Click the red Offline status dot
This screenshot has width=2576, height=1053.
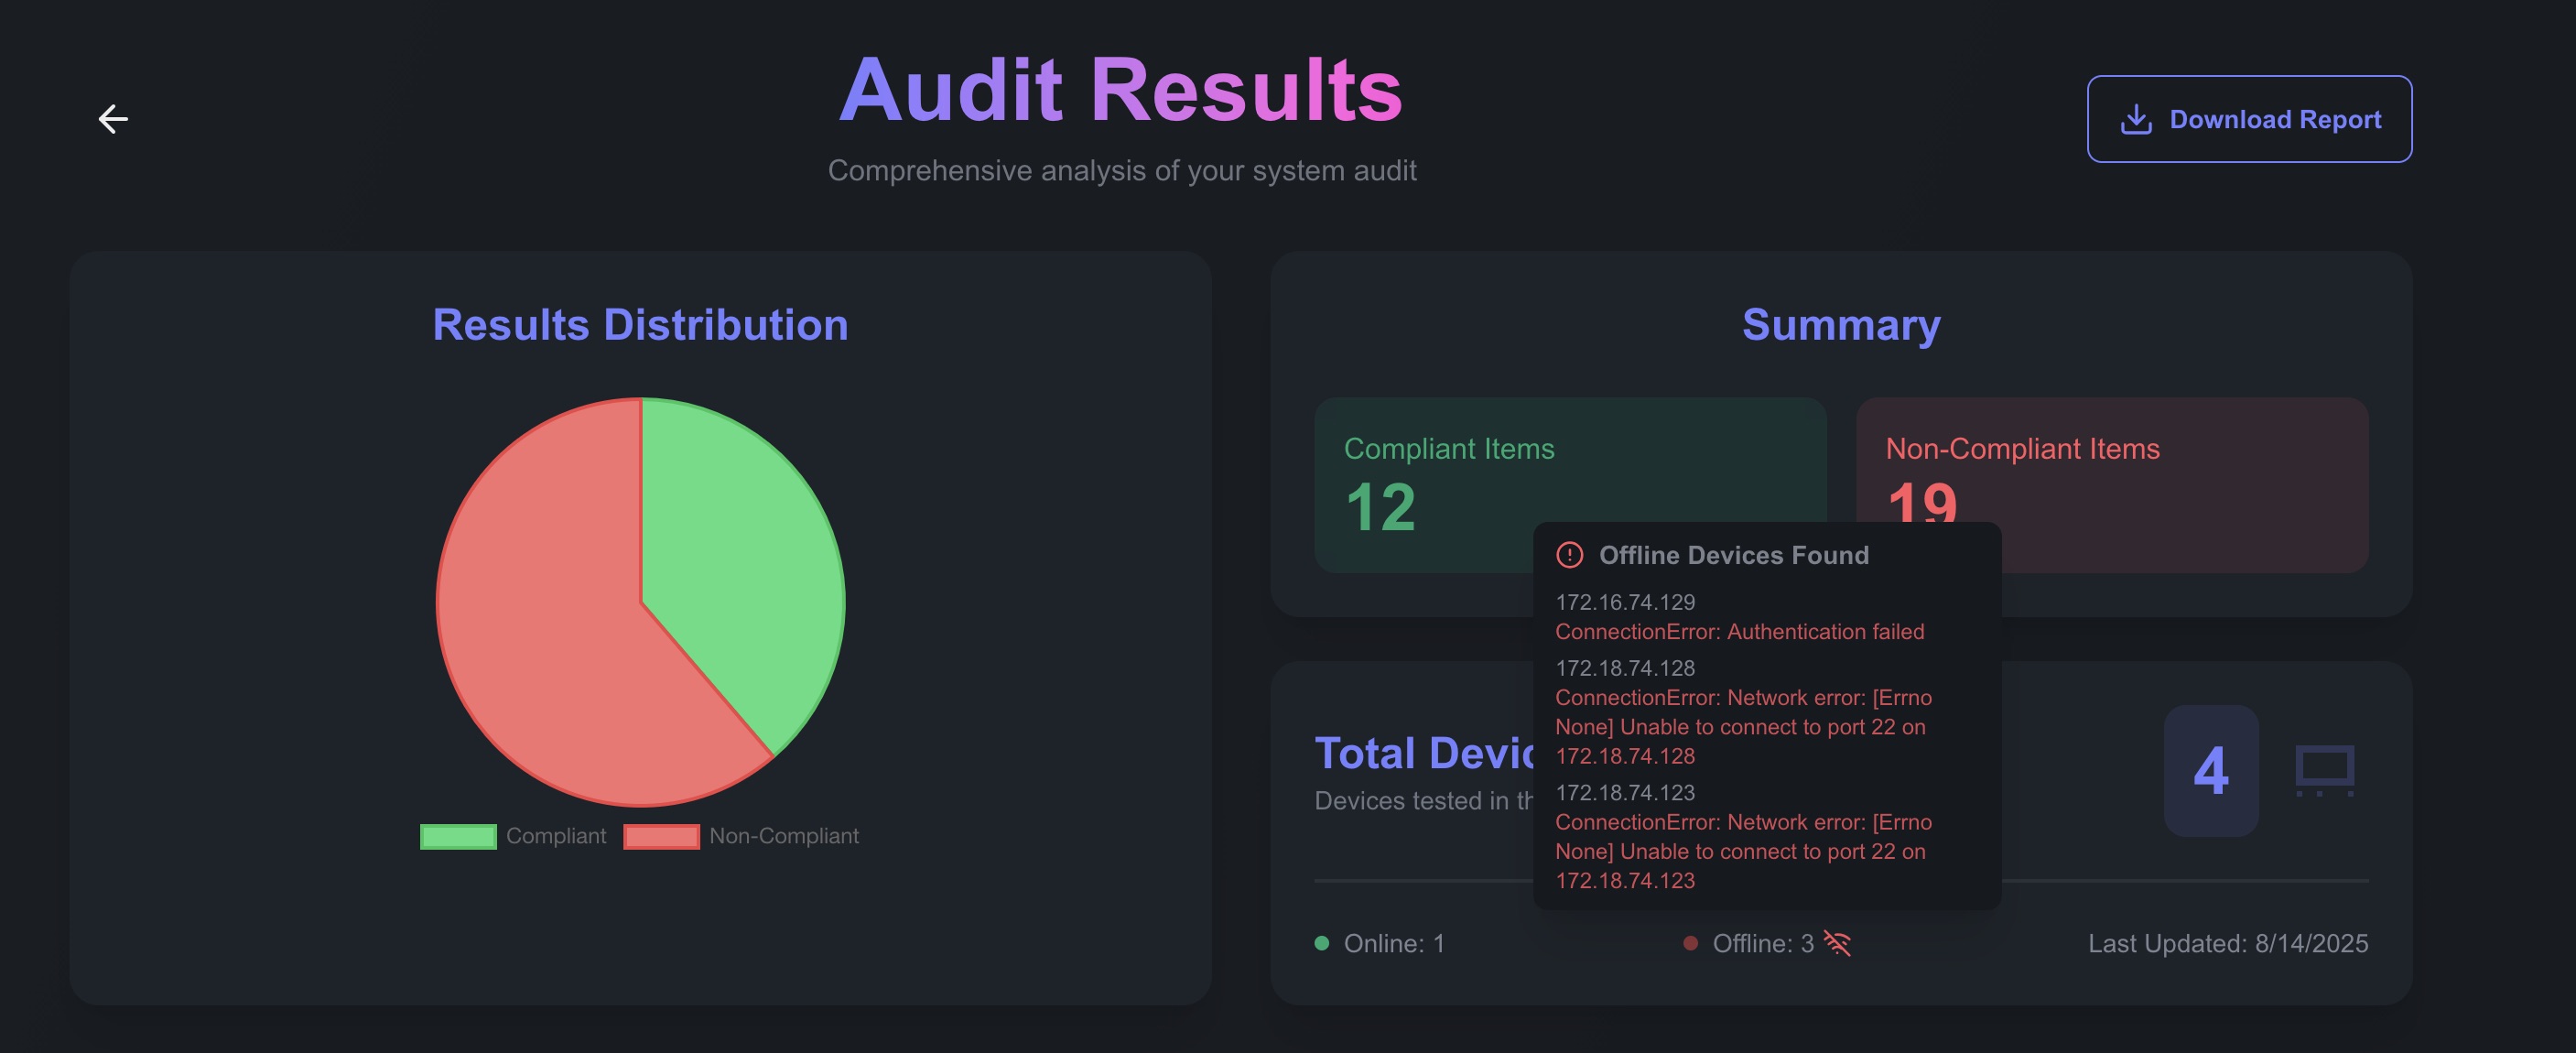1692,941
